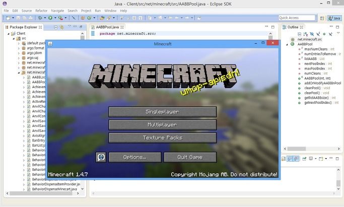Screen dimensions: 344x207
Task: Select the Java perspective button
Action: pos(334,18)
